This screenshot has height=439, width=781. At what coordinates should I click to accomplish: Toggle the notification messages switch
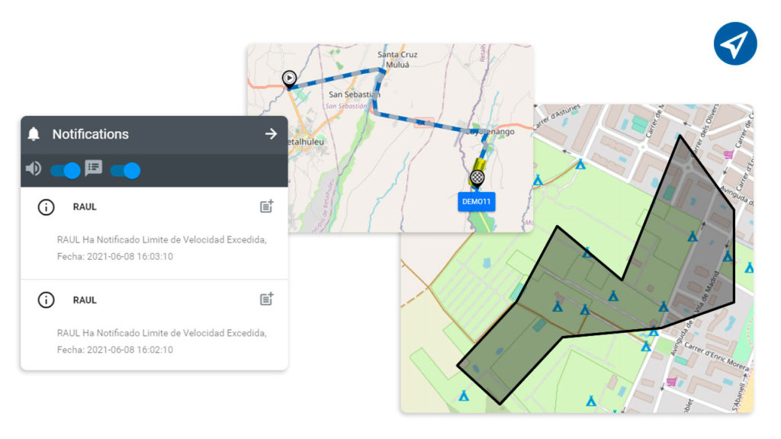(126, 171)
